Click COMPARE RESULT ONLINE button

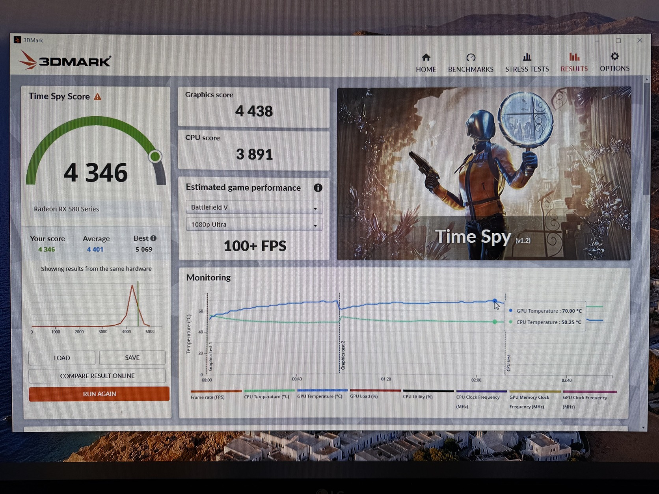pyautogui.click(x=97, y=376)
